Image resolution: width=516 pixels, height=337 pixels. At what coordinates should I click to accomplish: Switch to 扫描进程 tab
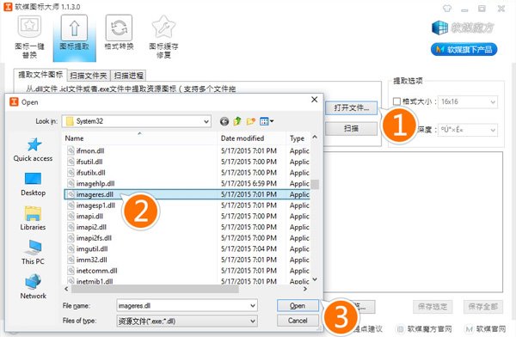pyautogui.click(x=129, y=76)
